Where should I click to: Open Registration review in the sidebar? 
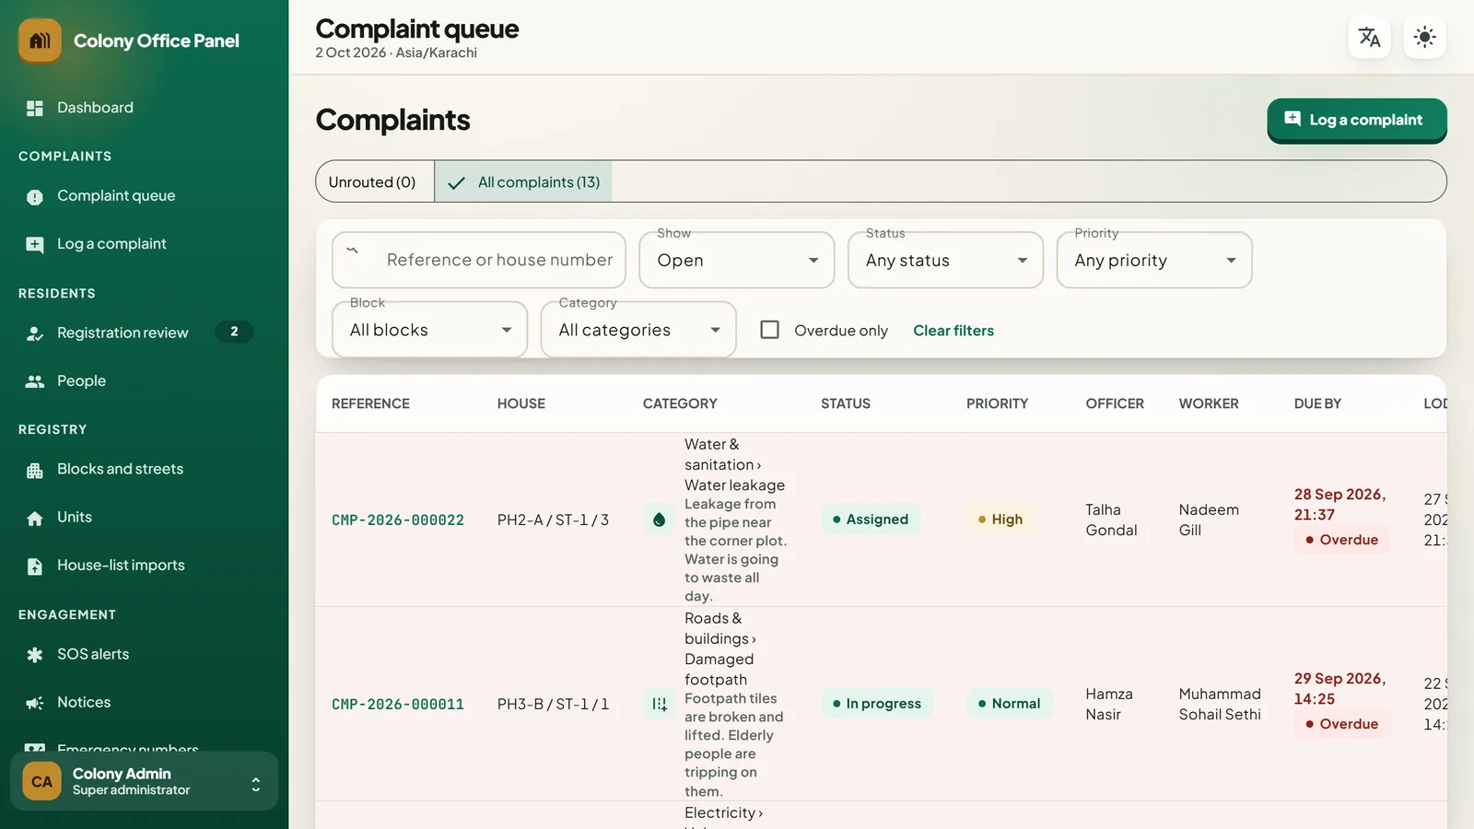click(x=144, y=333)
